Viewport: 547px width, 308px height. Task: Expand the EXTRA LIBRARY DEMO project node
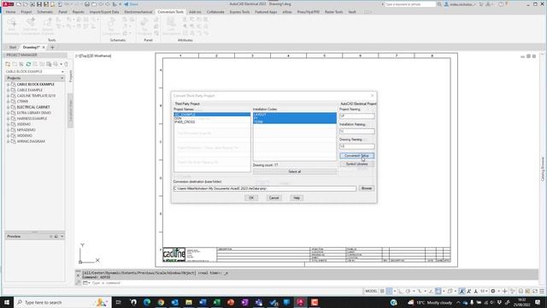coord(9,113)
